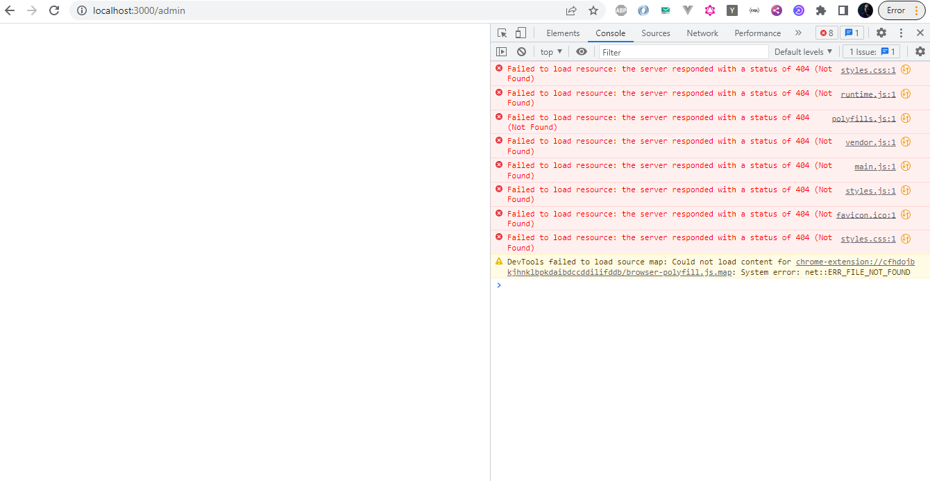Toggle the device emulation toolbar

(x=521, y=33)
